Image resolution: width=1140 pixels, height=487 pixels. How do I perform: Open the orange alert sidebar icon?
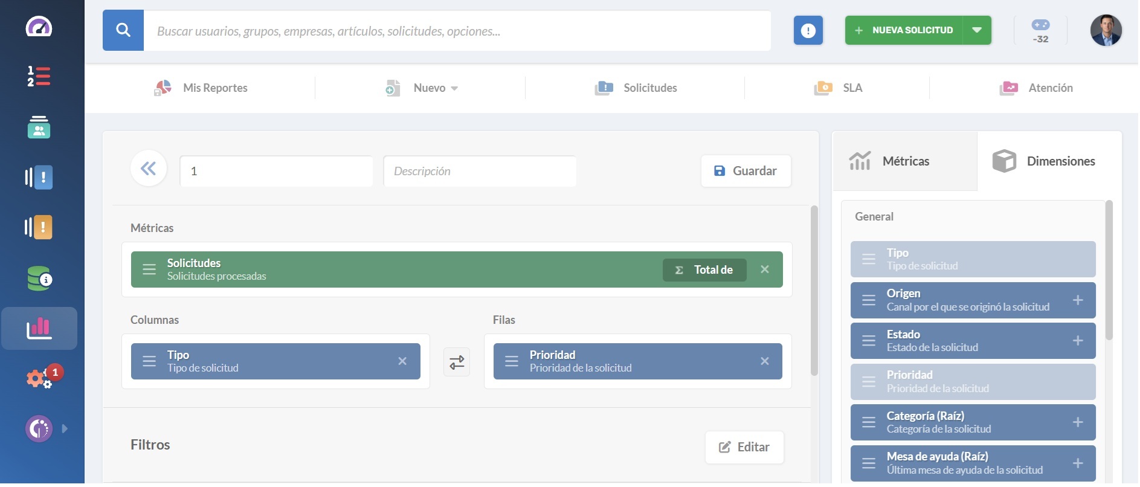pyautogui.click(x=39, y=227)
